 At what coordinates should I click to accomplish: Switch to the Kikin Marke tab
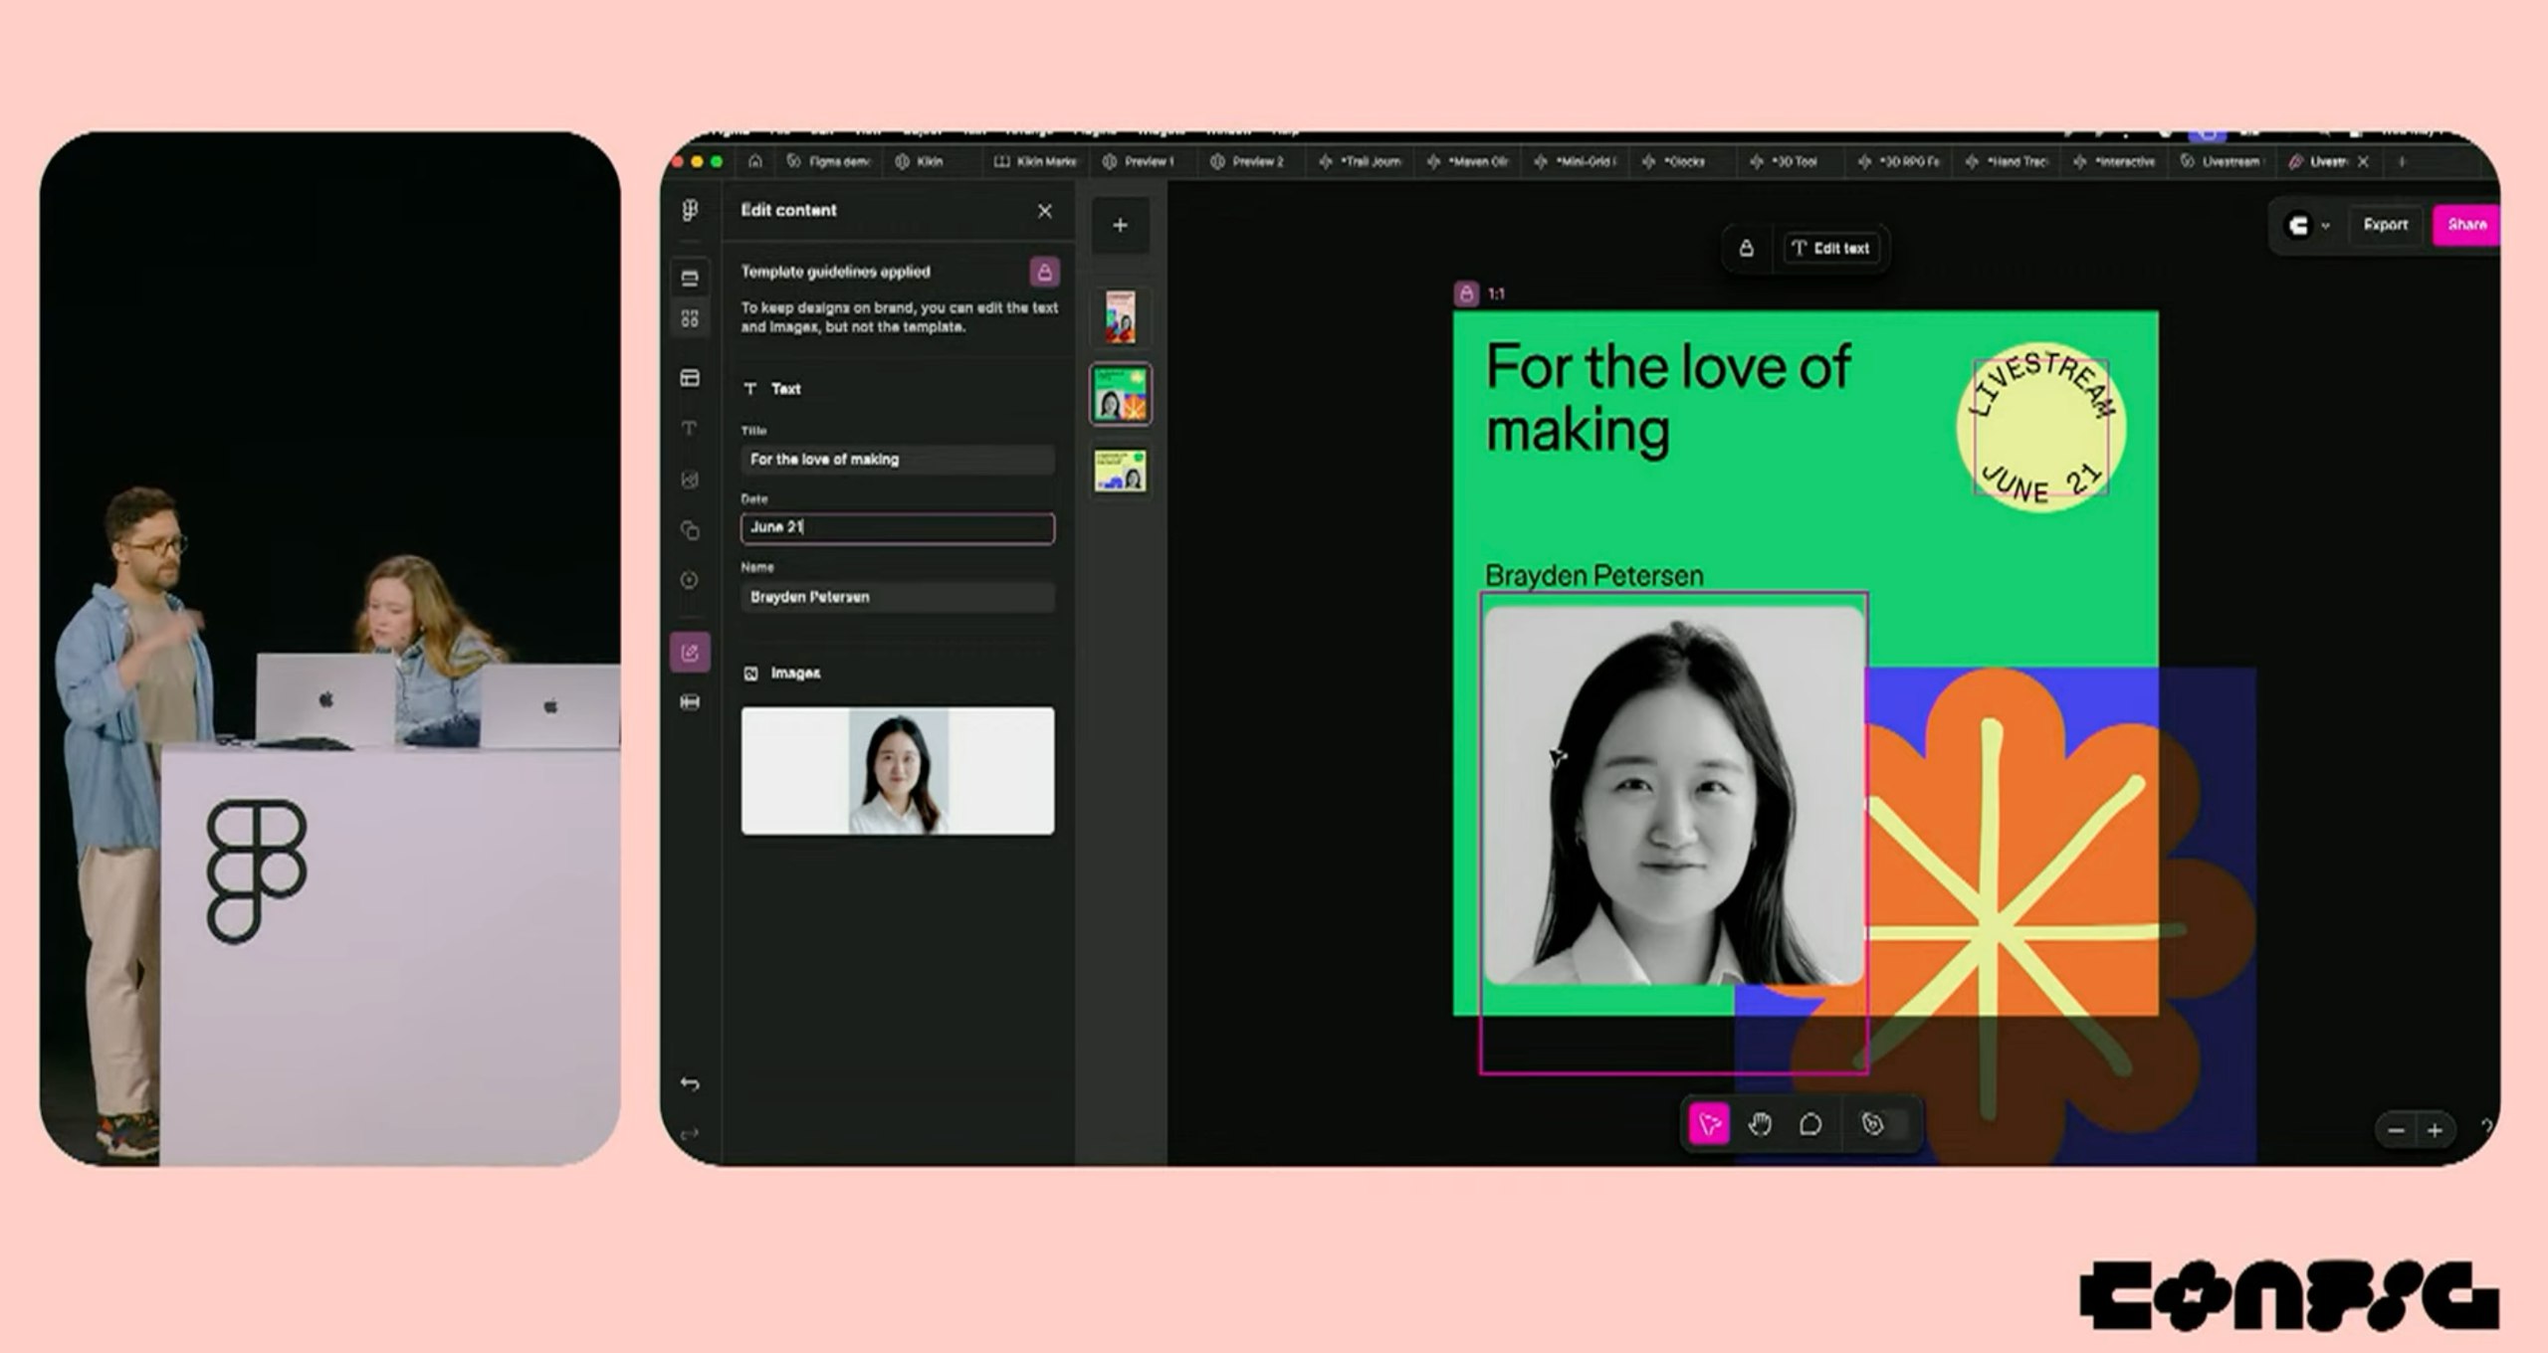pos(1036,161)
